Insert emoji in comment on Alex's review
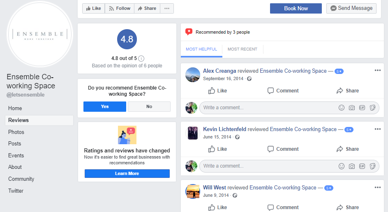The height and width of the screenshot is (212, 388). [x=342, y=108]
